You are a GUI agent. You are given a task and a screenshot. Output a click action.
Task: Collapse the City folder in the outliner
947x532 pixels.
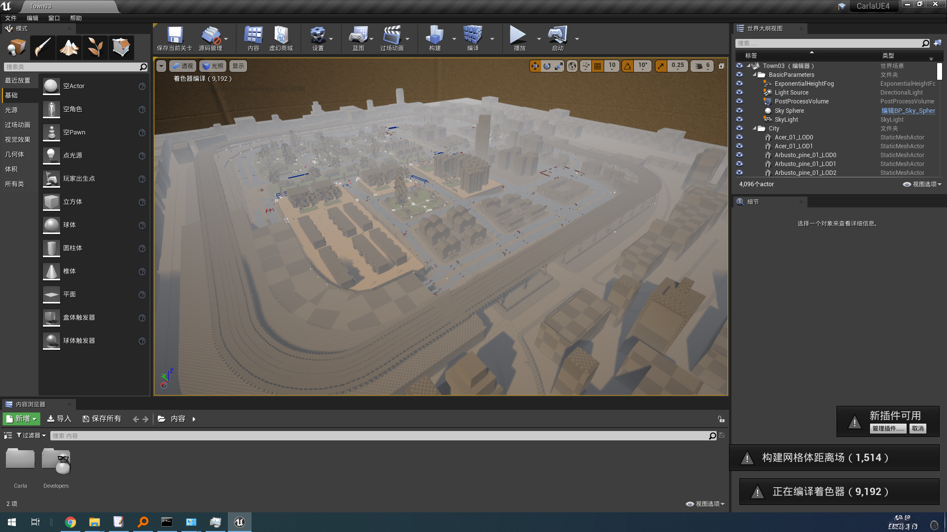[755, 129]
